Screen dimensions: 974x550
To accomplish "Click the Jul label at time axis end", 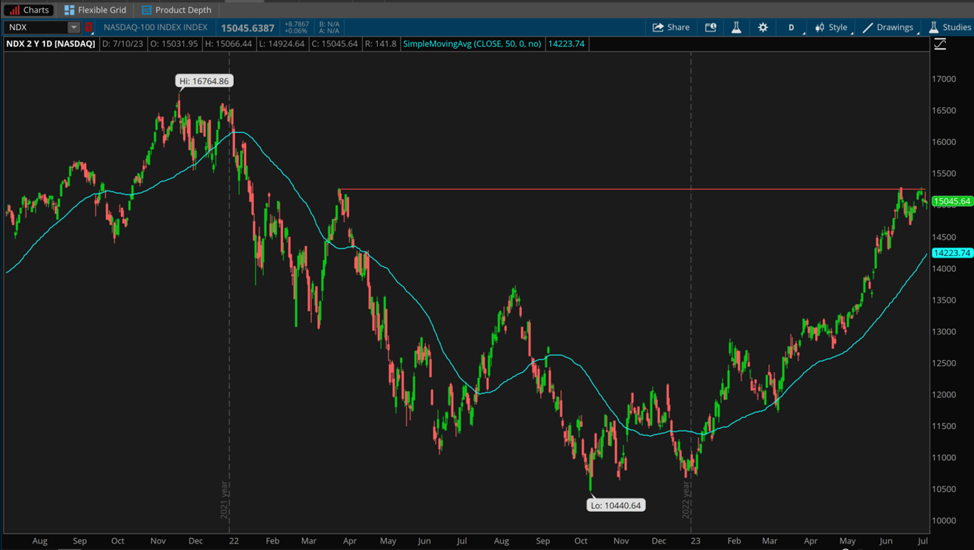I will click(x=922, y=540).
